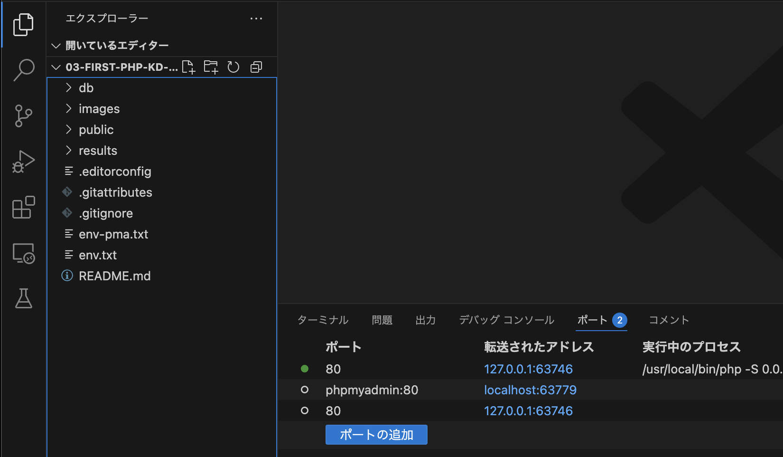This screenshot has width=783, height=457.
Task: Open the Explorer more actions (...) menu
Action: [x=256, y=19]
